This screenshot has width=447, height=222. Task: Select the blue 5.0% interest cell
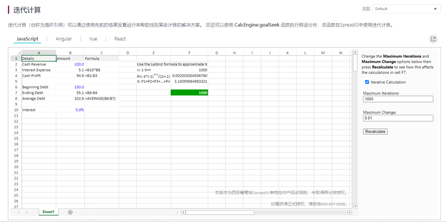[x=70, y=110]
